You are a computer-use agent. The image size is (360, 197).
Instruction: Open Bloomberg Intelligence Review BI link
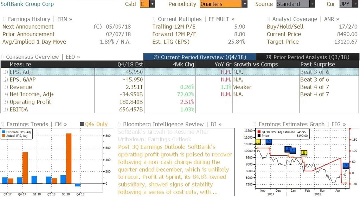tap(172, 124)
